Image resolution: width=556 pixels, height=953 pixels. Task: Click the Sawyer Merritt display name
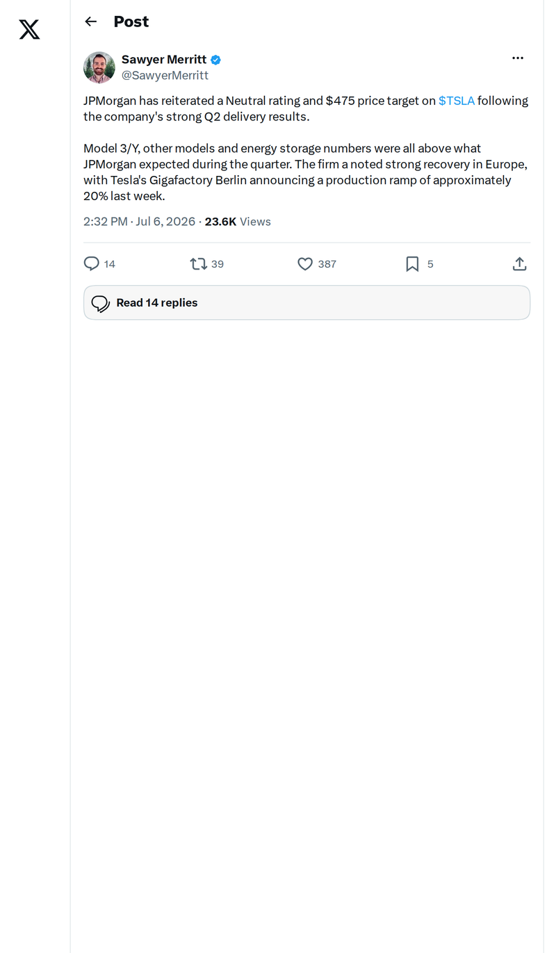(x=164, y=60)
